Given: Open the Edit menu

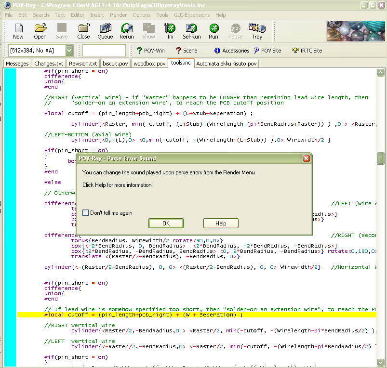Looking at the screenshot, I should [x=23, y=15].
